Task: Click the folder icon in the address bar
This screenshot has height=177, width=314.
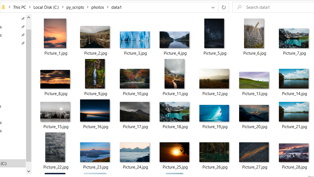Action: click(3, 7)
